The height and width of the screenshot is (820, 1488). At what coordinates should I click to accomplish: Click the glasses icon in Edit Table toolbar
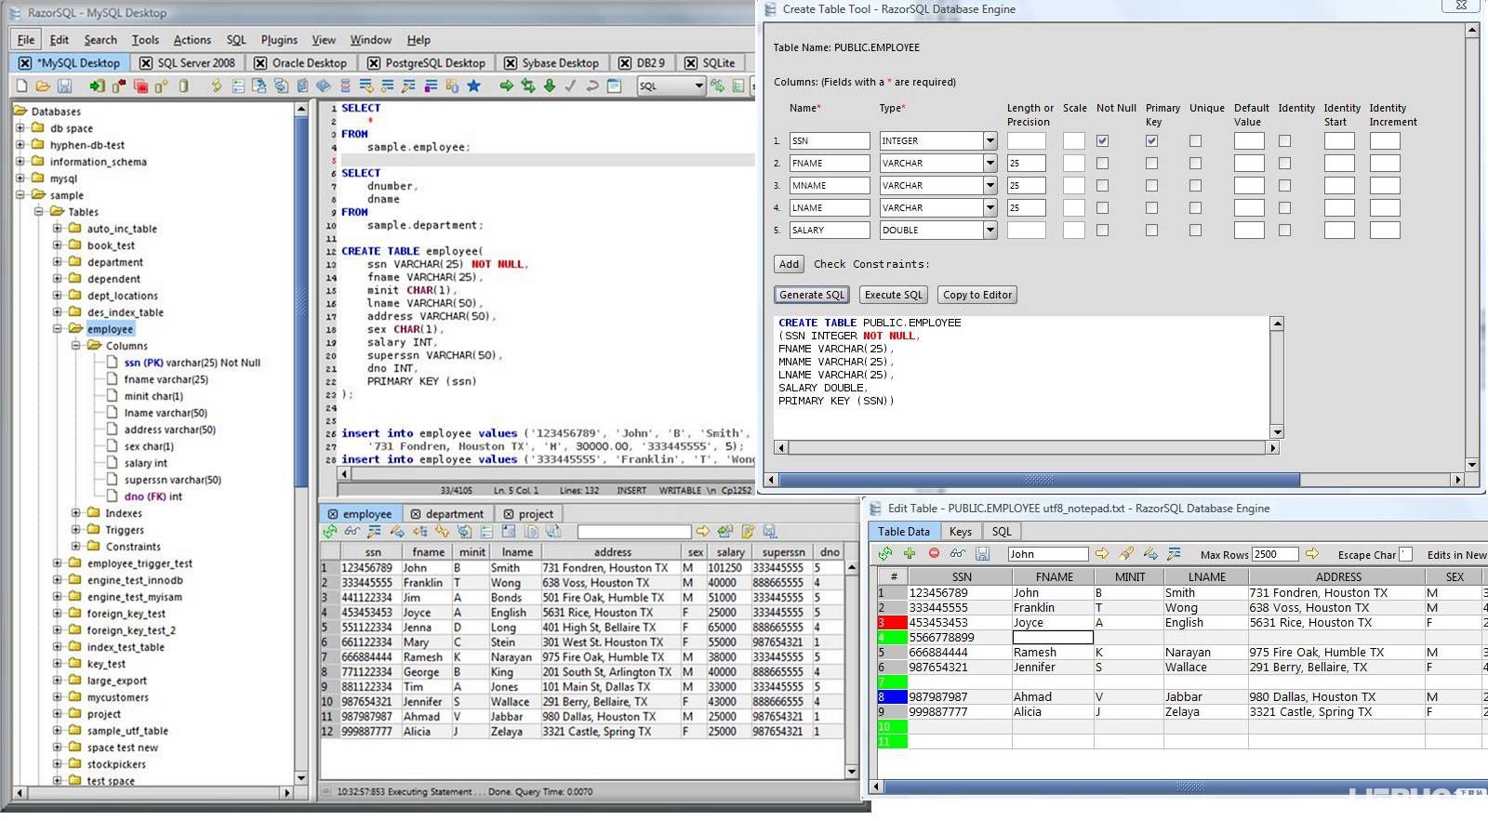(x=957, y=553)
